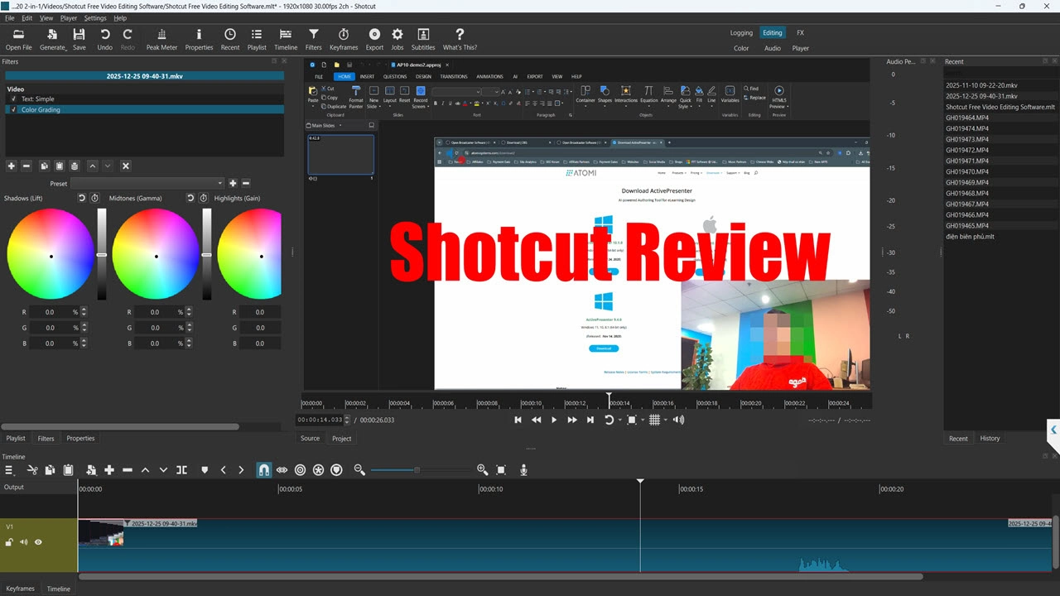Image resolution: width=1060 pixels, height=596 pixels.
Task: Mute the V1 track audio
Action: (x=23, y=543)
